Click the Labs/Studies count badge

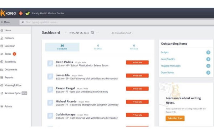tap(208, 59)
